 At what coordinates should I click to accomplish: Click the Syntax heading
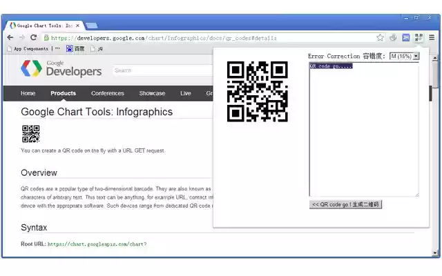(34, 228)
